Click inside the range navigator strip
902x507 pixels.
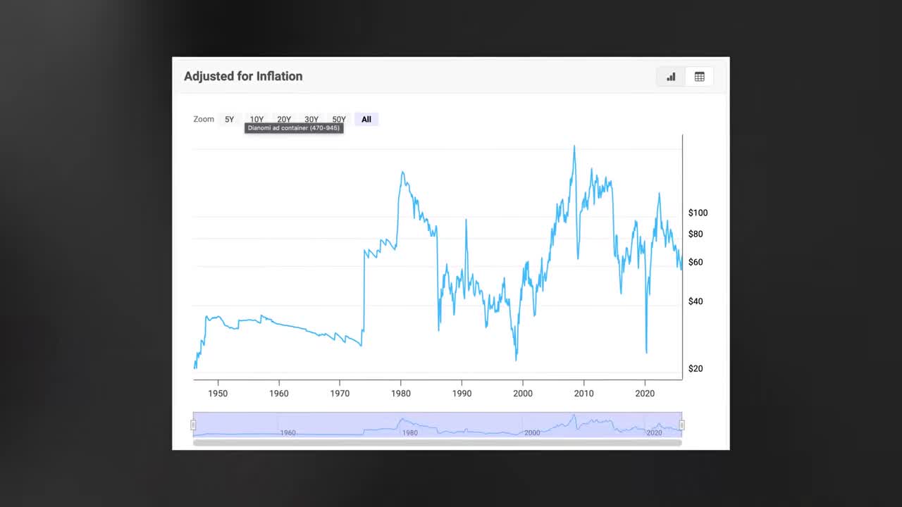(437, 425)
